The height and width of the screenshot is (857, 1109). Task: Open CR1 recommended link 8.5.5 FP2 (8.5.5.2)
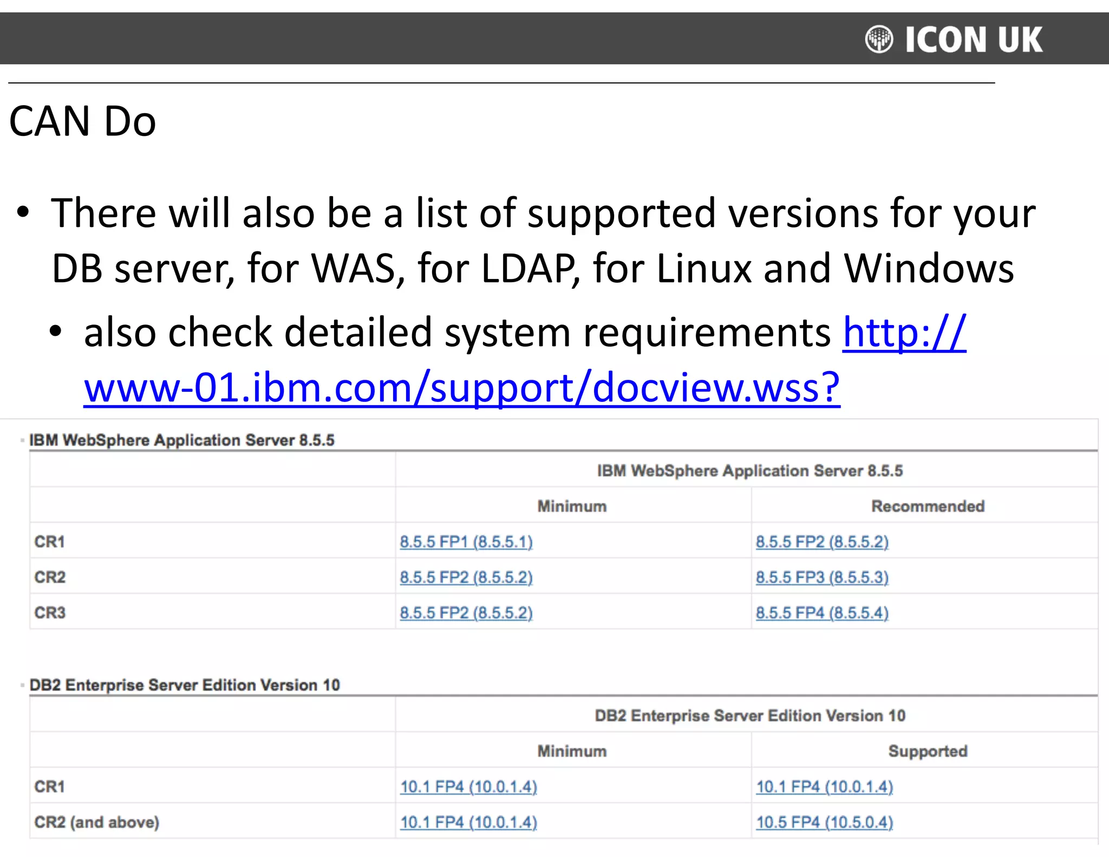tap(822, 542)
